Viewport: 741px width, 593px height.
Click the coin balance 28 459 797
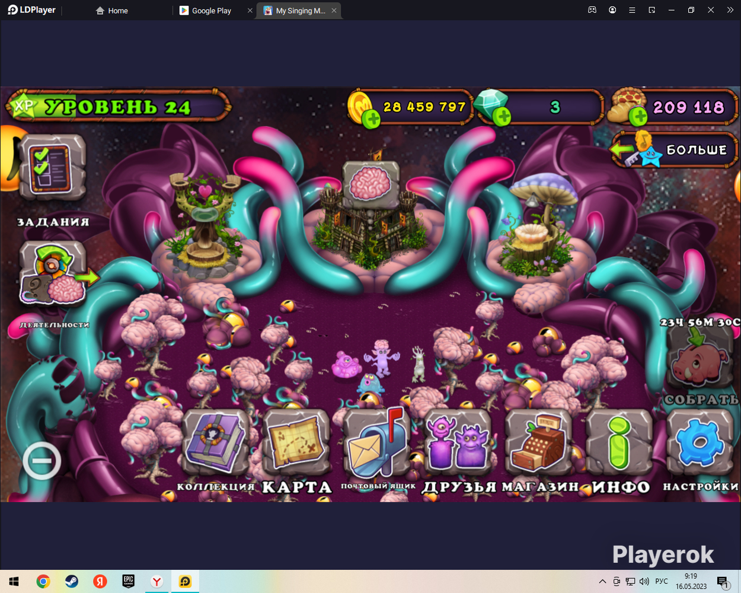[x=424, y=107]
